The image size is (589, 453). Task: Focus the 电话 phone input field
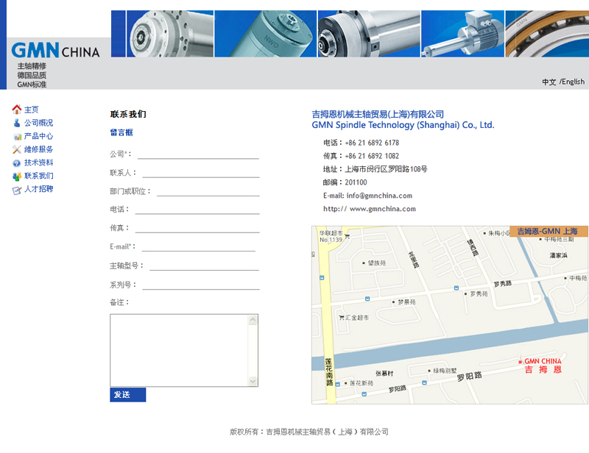coord(197,210)
